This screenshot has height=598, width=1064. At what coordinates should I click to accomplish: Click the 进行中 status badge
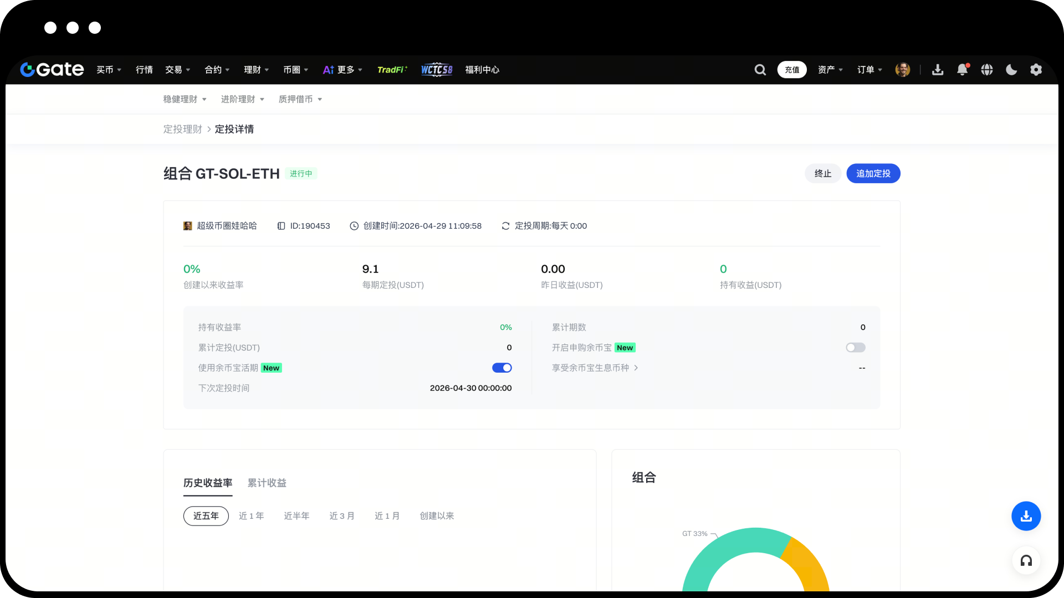pos(301,174)
